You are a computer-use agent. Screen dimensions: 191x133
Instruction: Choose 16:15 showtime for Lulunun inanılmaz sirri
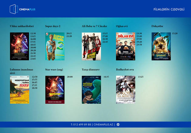35,82
